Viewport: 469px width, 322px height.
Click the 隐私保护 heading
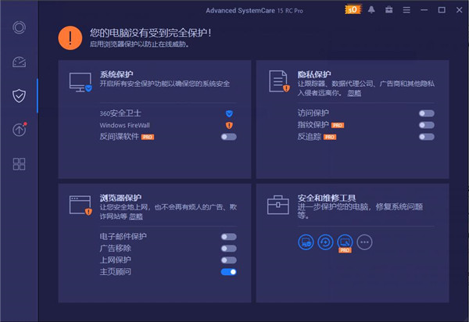[x=314, y=74]
